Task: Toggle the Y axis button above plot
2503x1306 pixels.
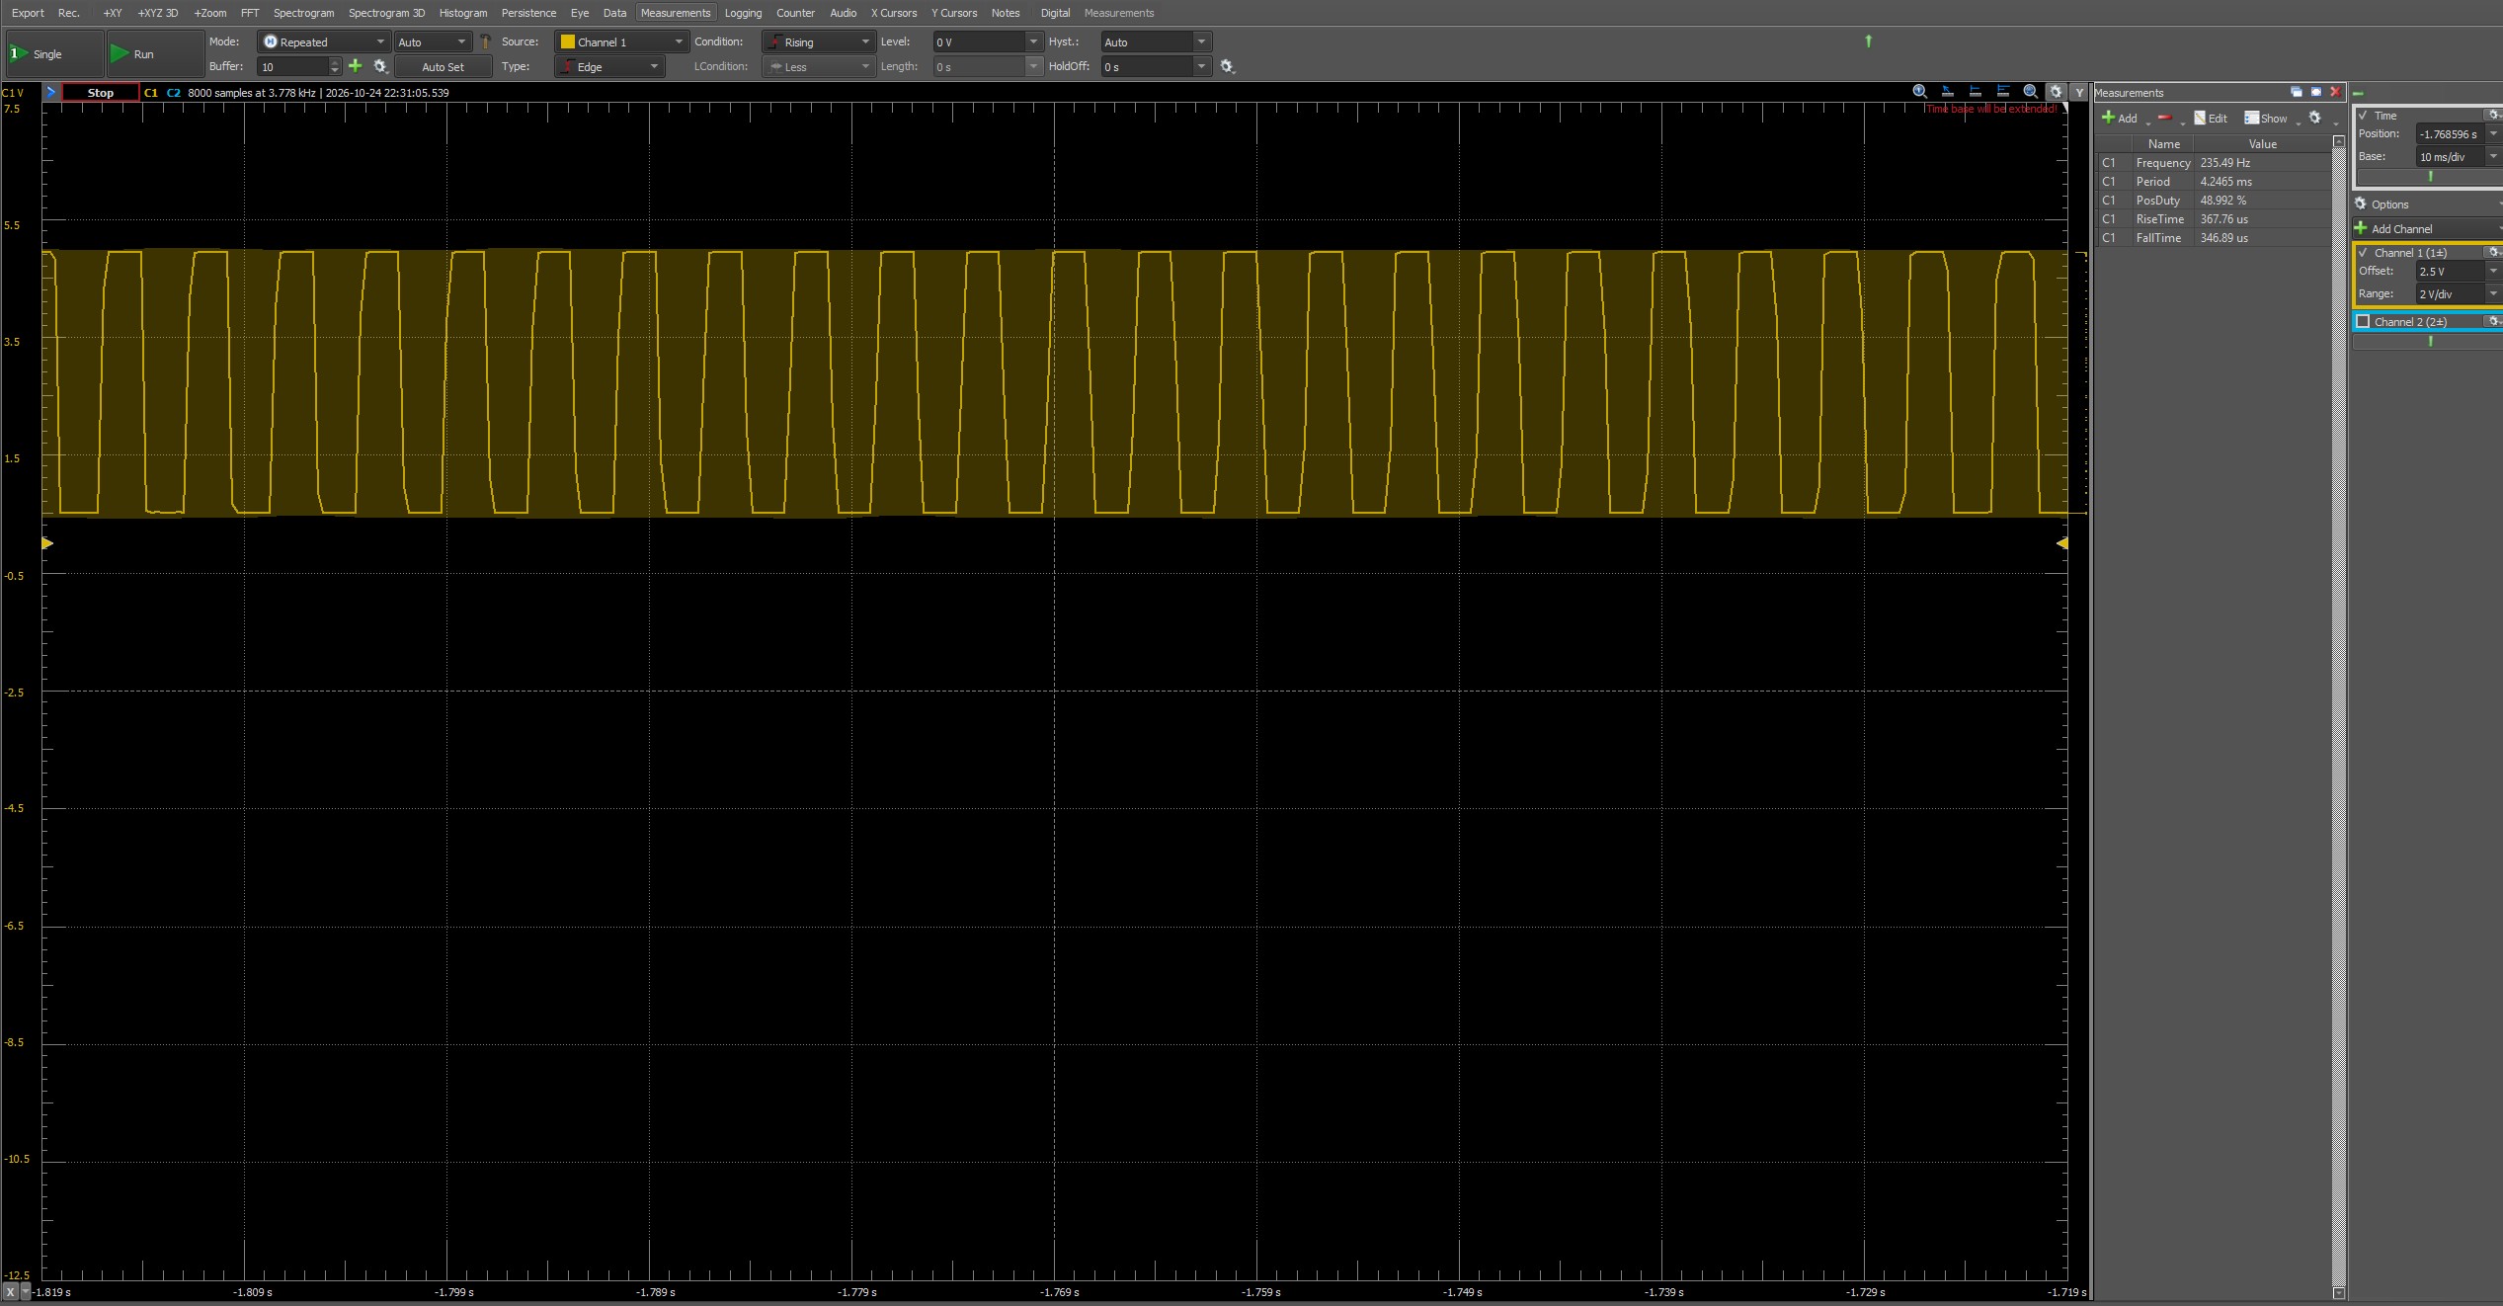Action: 2079,92
